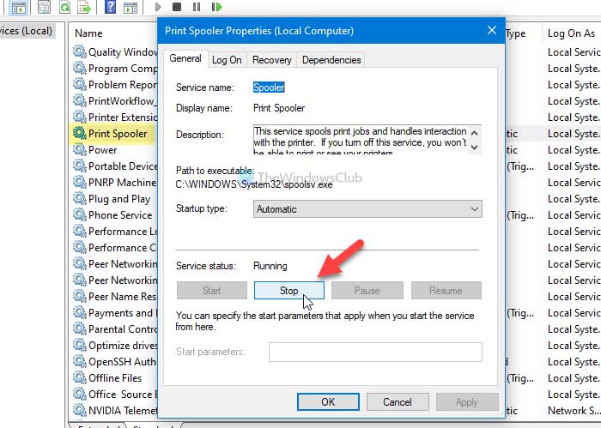This screenshot has height=428, width=601.
Task: Click gear icon beside Parental Controls service
Action: tap(79, 329)
